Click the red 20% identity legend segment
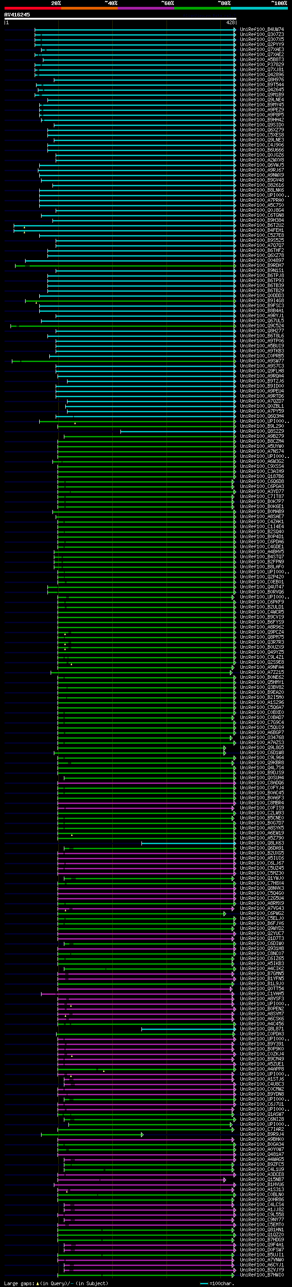 (x=32, y=9)
